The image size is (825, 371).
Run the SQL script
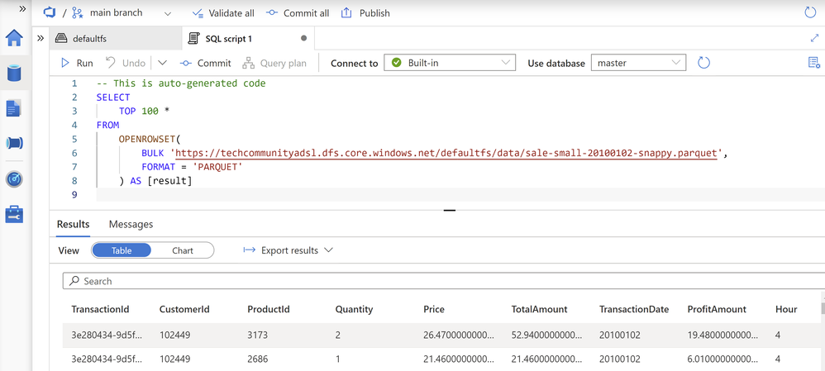coord(77,63)
